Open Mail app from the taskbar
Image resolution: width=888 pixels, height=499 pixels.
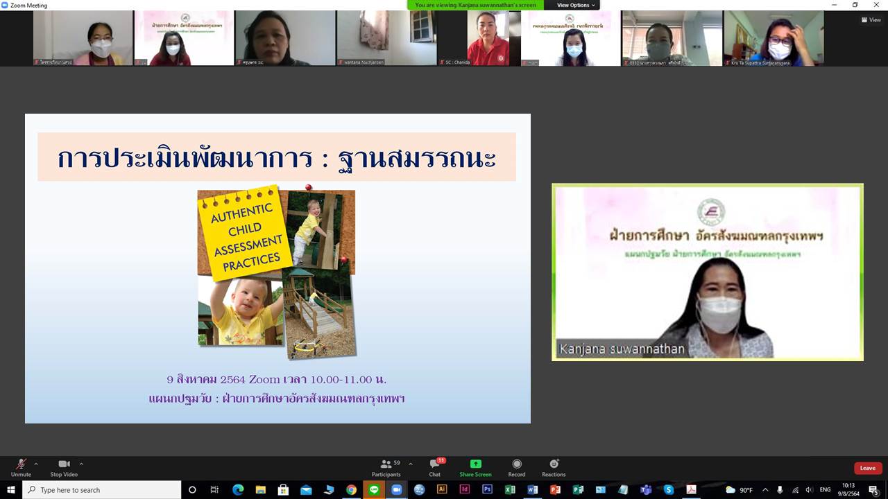306,490
